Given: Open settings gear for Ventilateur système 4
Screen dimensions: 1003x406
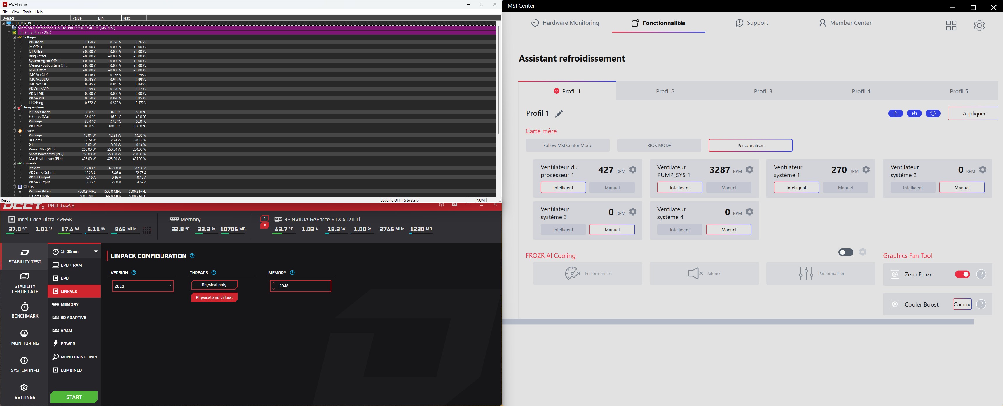Looking at the screenshot, I should point(749,212).
